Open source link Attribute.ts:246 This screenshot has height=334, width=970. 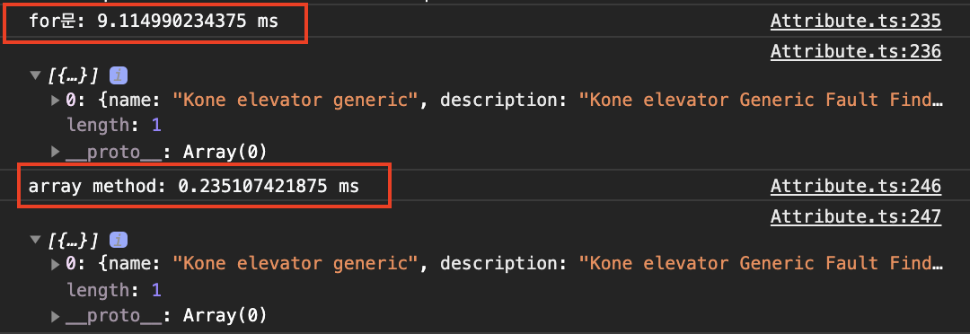click(856, 186)
